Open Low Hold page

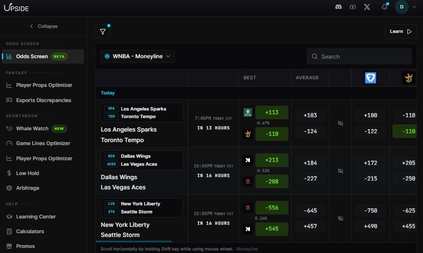pyautogui.click(x=23, y=173)
